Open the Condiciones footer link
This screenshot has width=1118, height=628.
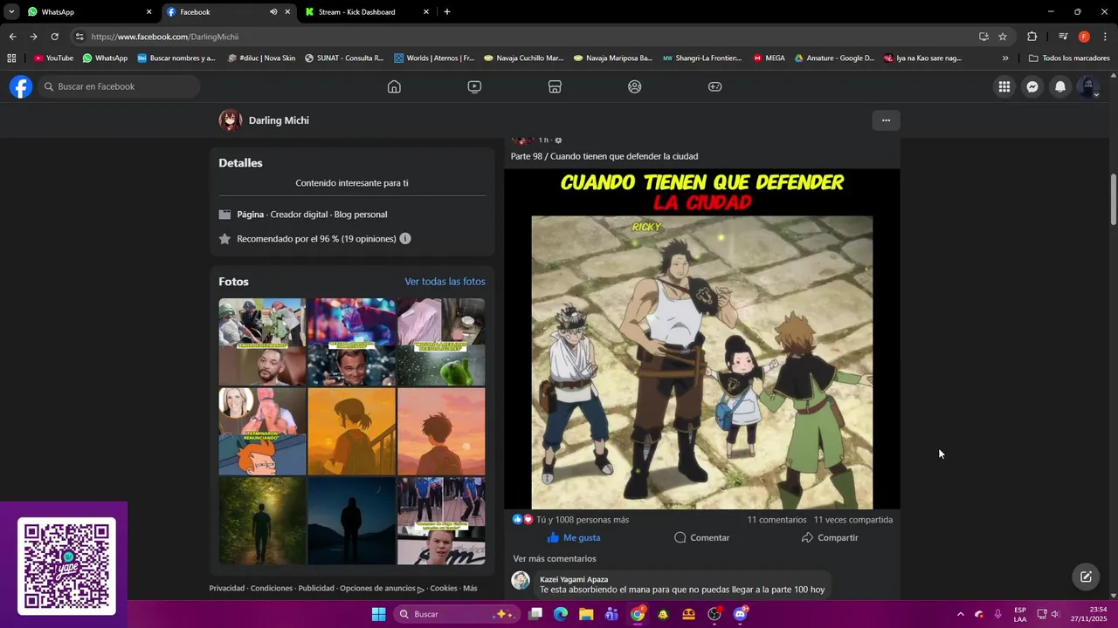coord(272,588)
